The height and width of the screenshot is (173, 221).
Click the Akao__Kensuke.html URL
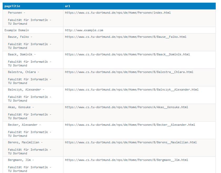pos(127,107)
